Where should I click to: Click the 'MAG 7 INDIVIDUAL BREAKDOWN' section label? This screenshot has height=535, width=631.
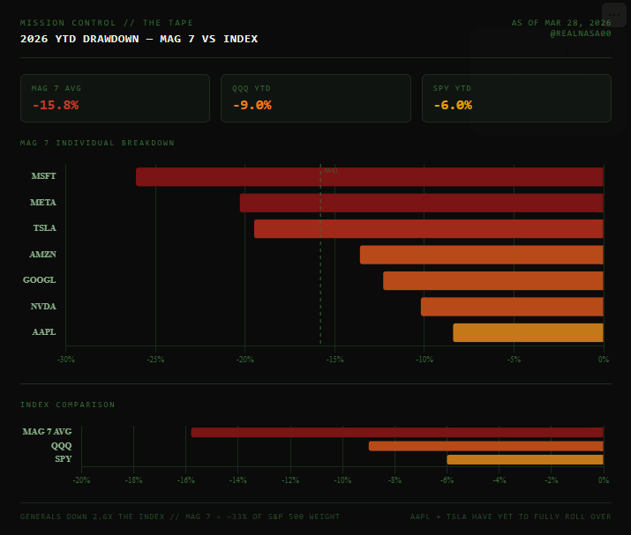97,143
